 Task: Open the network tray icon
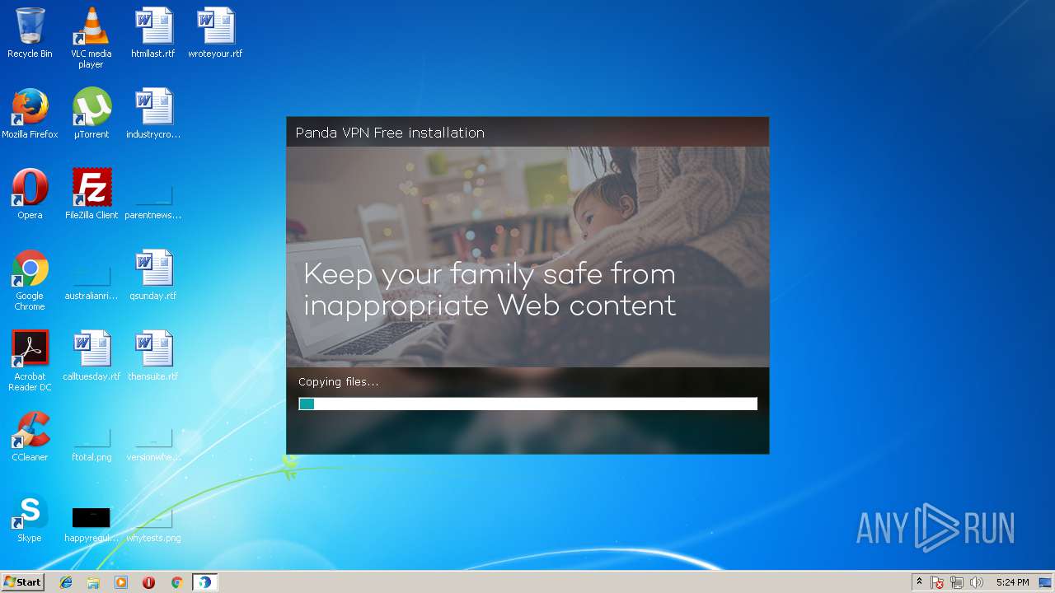[x=957, y=582]
